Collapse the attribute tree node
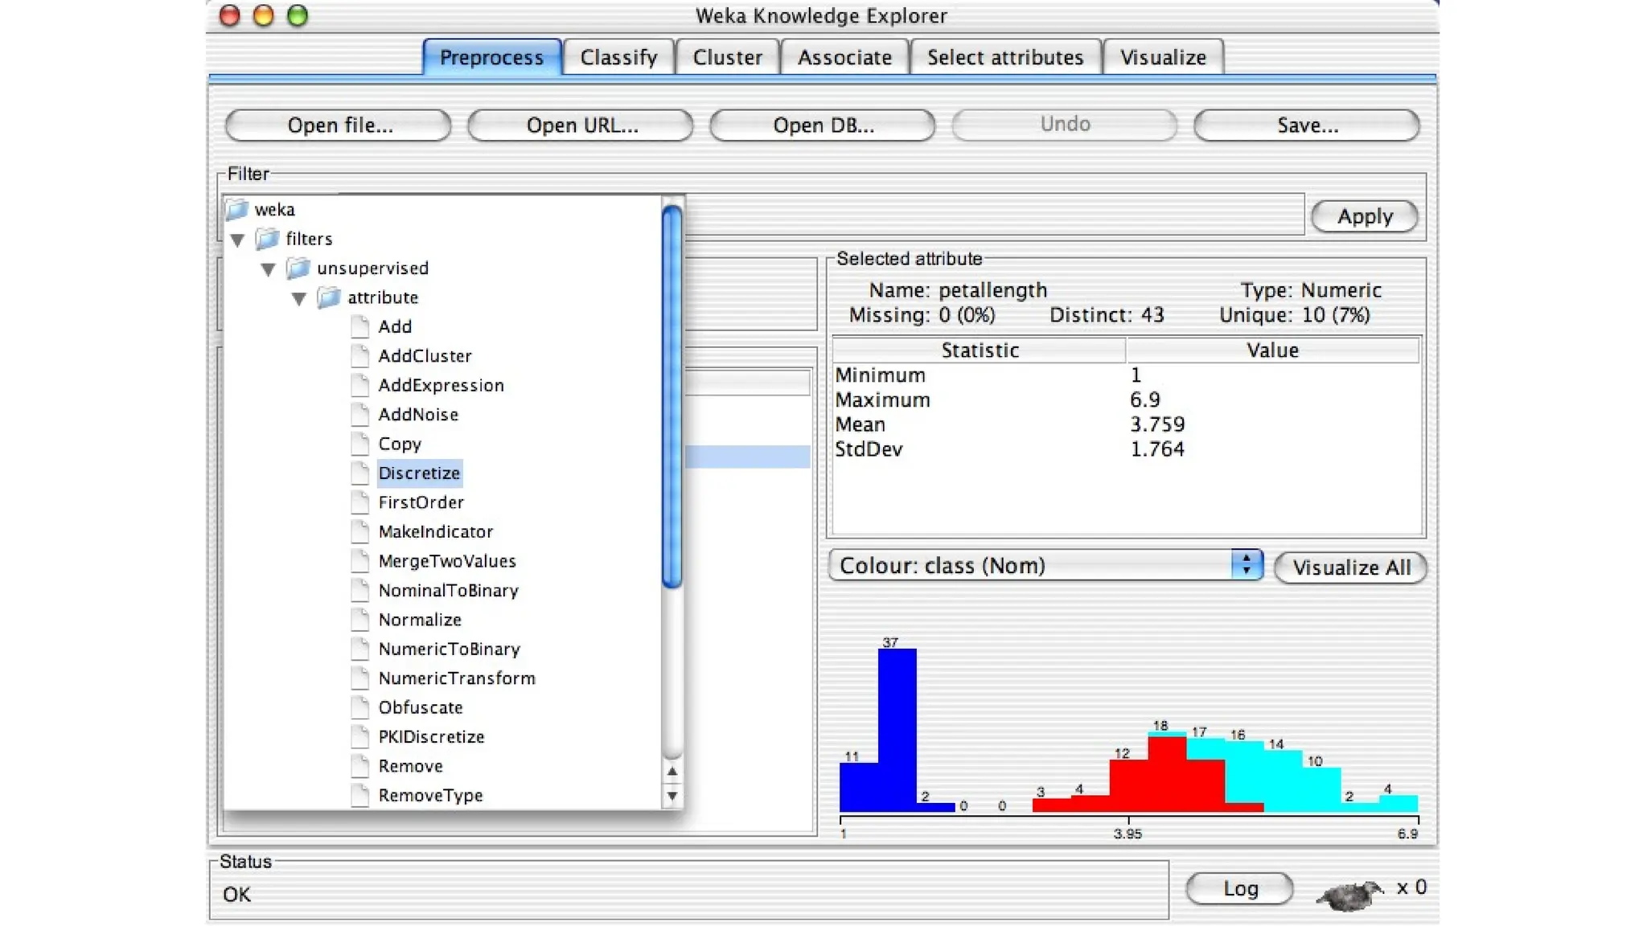This screenshot has height=926, width=1647. 298,298
